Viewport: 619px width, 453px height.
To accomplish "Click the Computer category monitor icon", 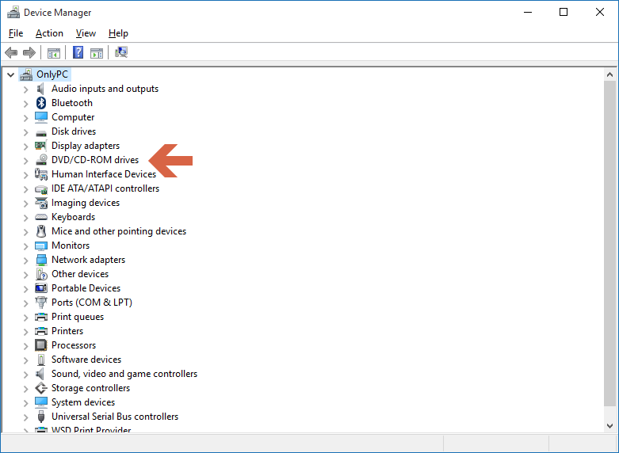I will pos(41,117).
